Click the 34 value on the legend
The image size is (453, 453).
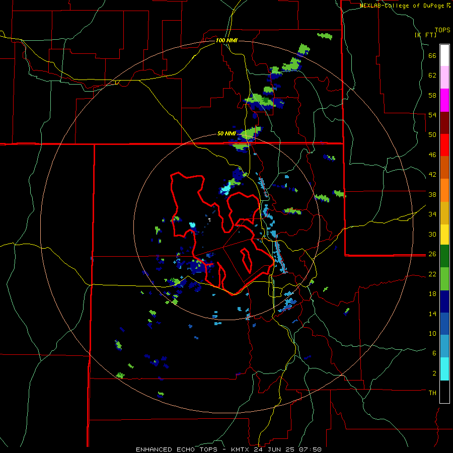[x=432, y=214]
